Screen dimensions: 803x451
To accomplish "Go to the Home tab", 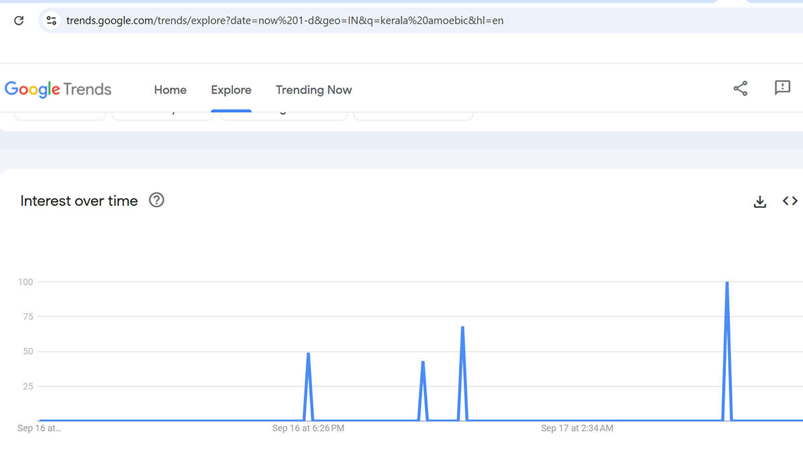I will 170,90.
